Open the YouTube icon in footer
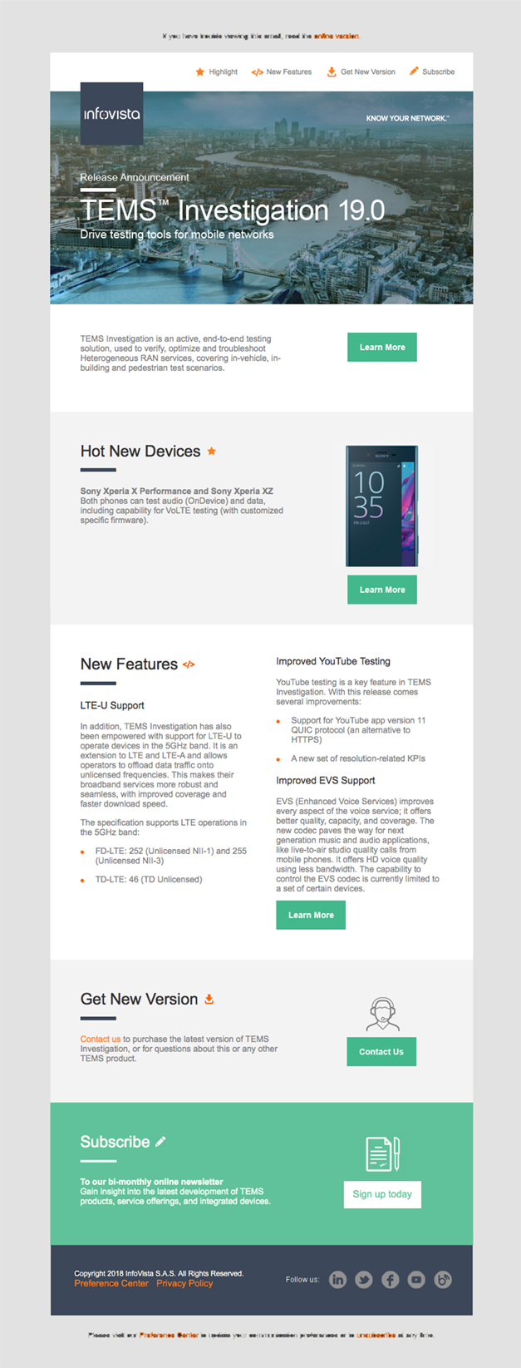Image resolution: width=521 pixels, height=1368 pixels. 416,1279
